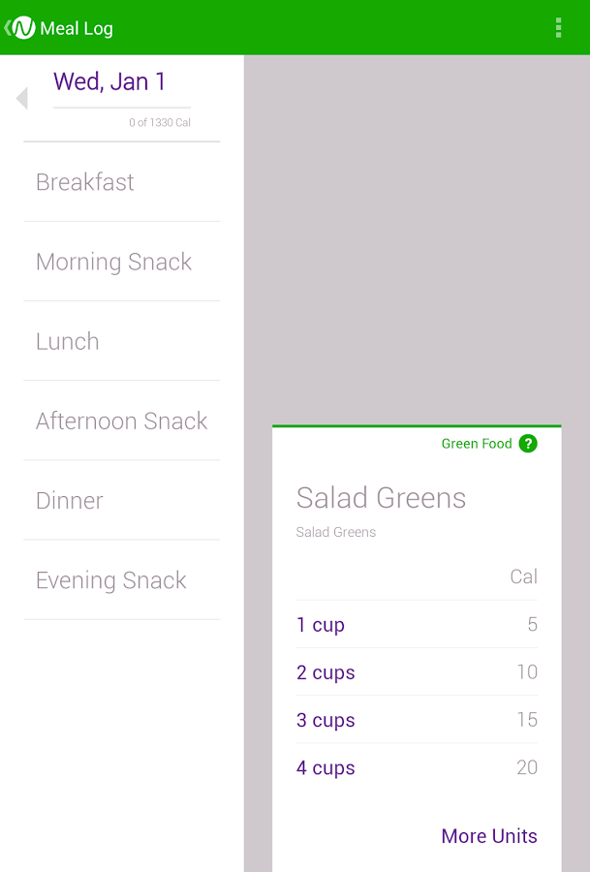Choose the 2 cups serving
This screenshot has height=872, width=590.
326,672
